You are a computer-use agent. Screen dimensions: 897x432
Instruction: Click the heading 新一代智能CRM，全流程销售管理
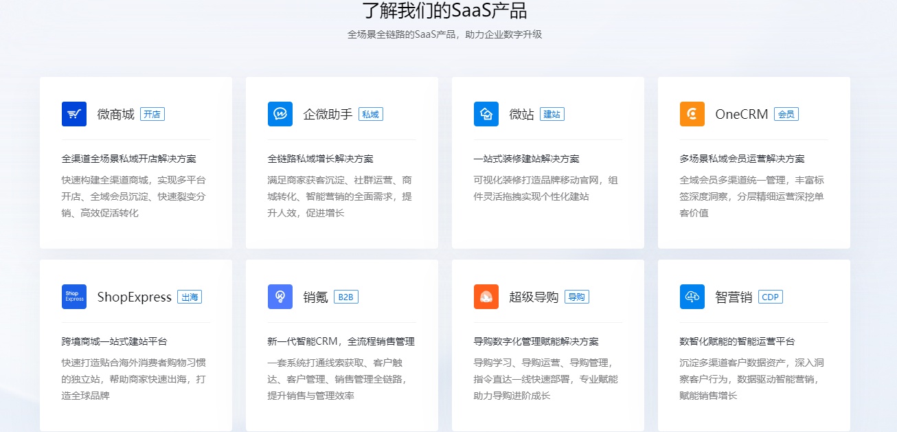click(x=341, y=341)
